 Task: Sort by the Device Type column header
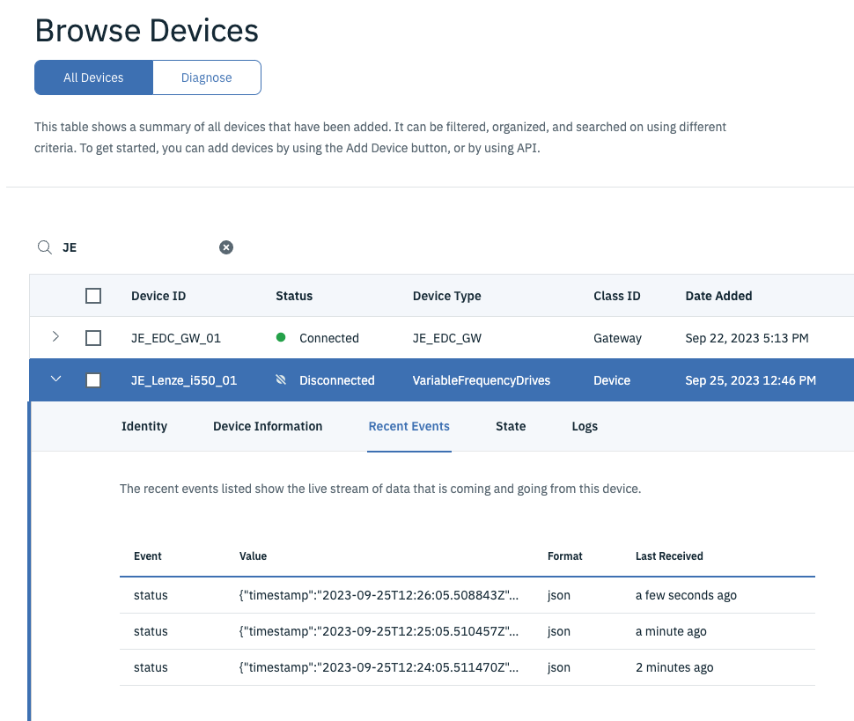(x=446, y=296)
